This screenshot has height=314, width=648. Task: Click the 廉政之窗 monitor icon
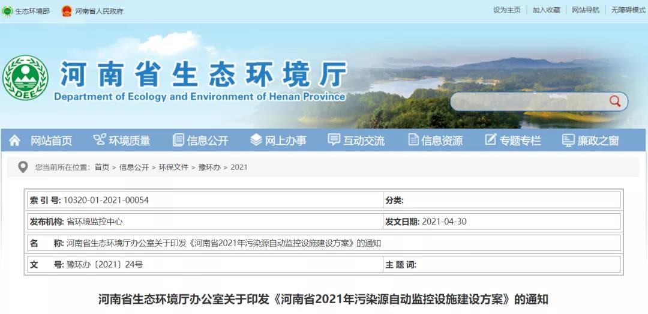(x=568, y=140)
